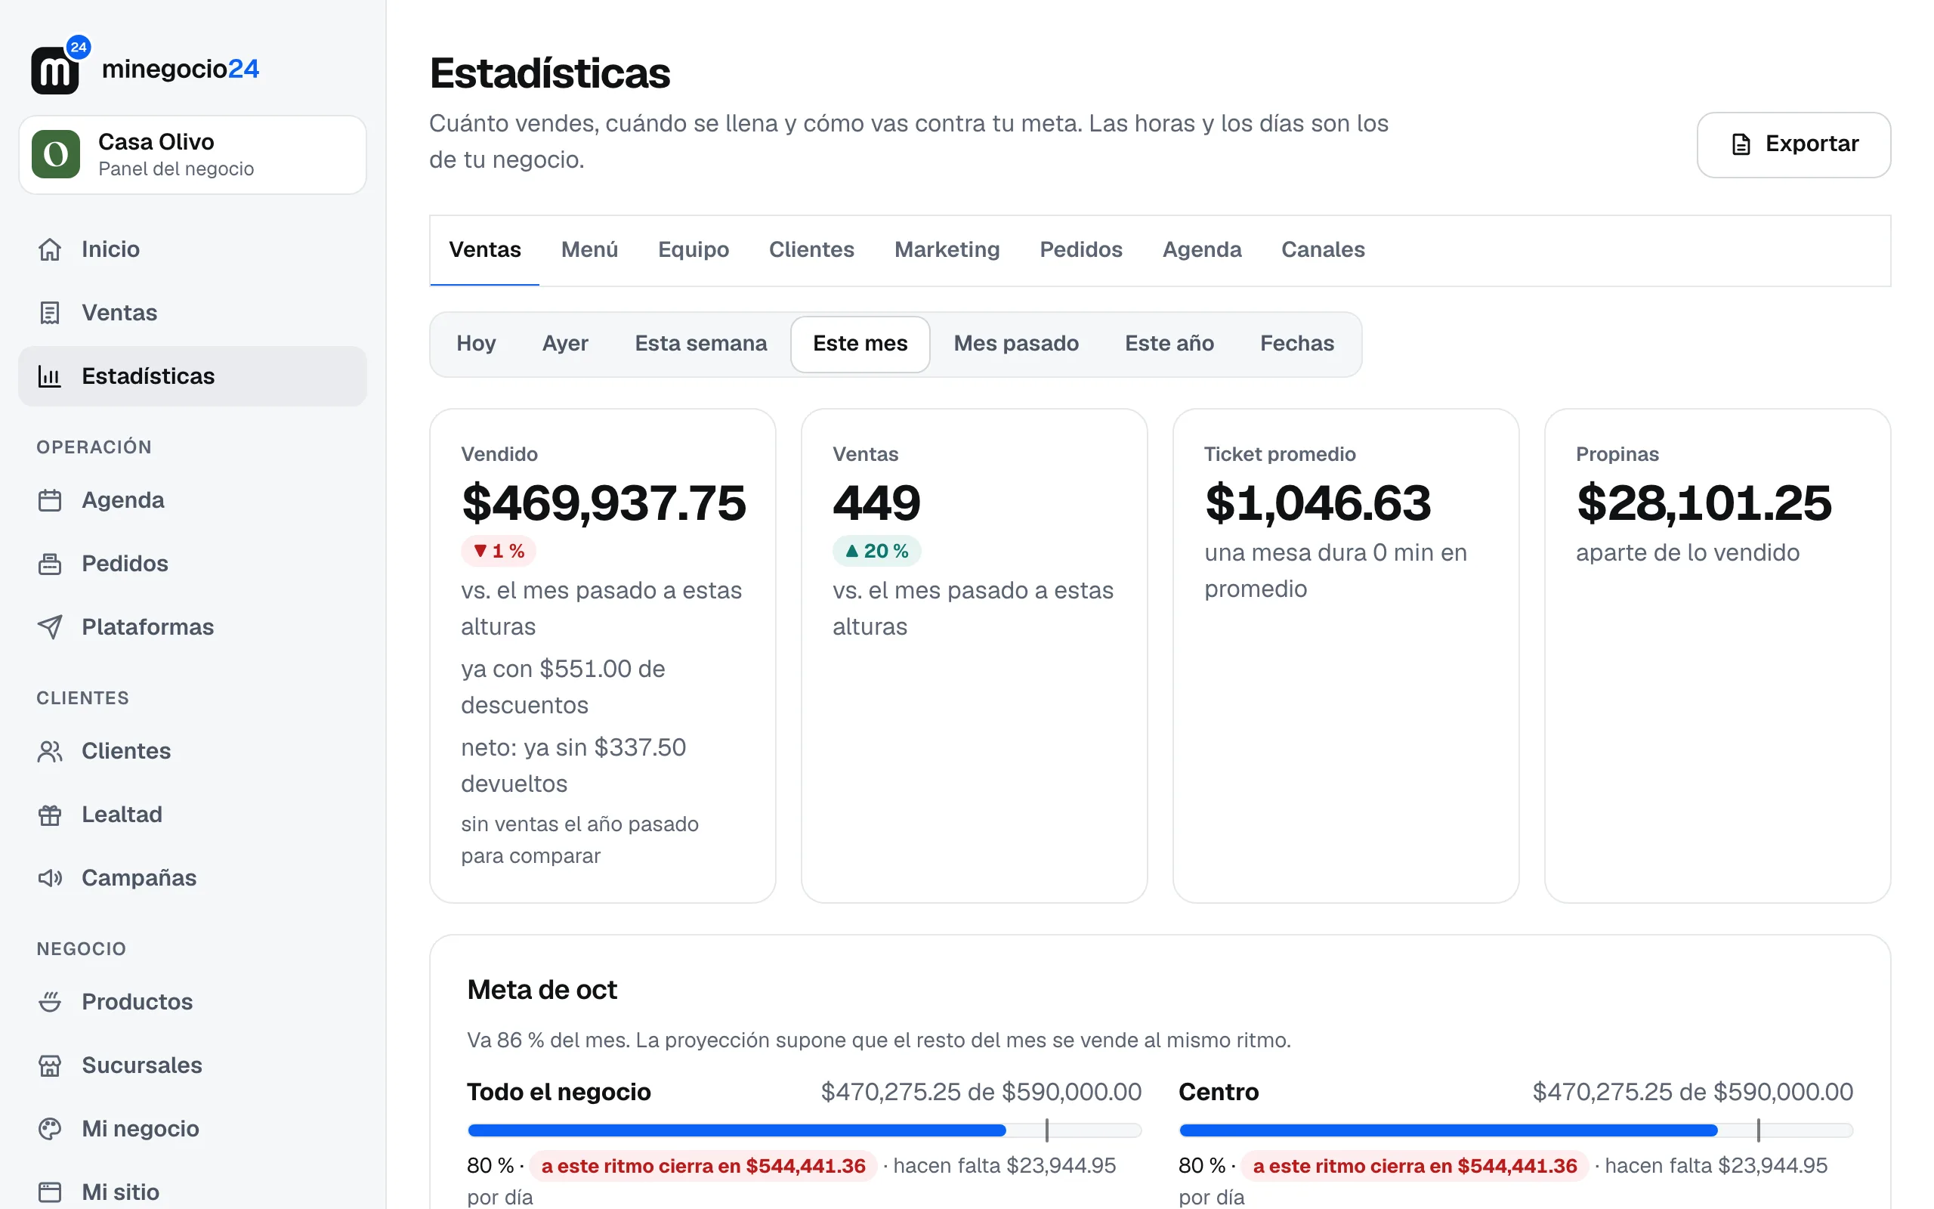Click the Plataformas paper plane icon

coord(50,627)
